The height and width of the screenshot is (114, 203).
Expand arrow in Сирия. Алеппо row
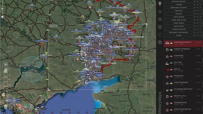(x=201, y=26)
